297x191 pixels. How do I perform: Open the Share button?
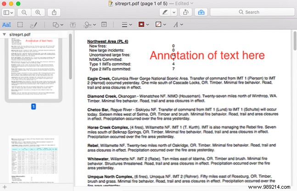(54, 12)
